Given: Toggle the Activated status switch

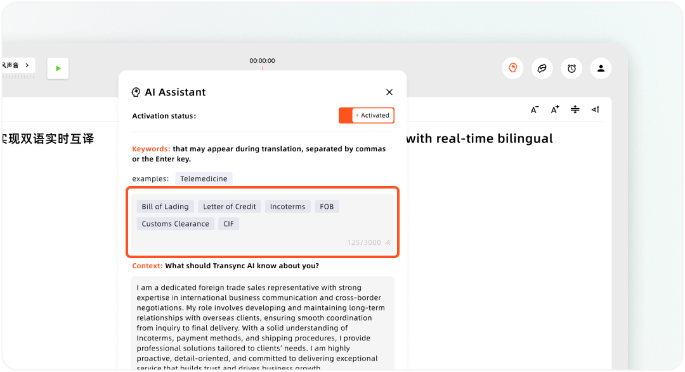Looking at the screenshot, I should point(367,115).
